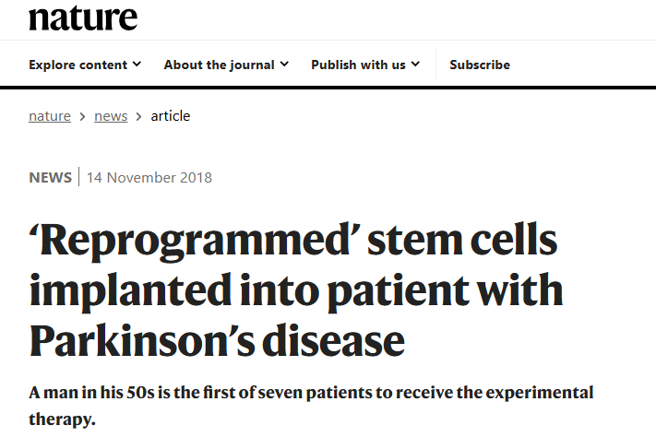The width and height of the screenshot is (656, 437).
Task: Open the Explore content menu label
Action: pos(78,65)
